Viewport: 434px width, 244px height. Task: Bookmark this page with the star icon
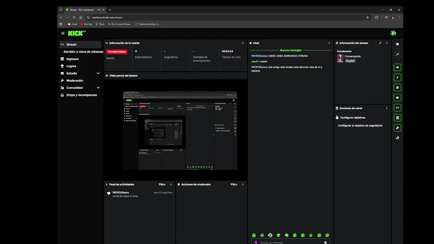click(368, 17)
